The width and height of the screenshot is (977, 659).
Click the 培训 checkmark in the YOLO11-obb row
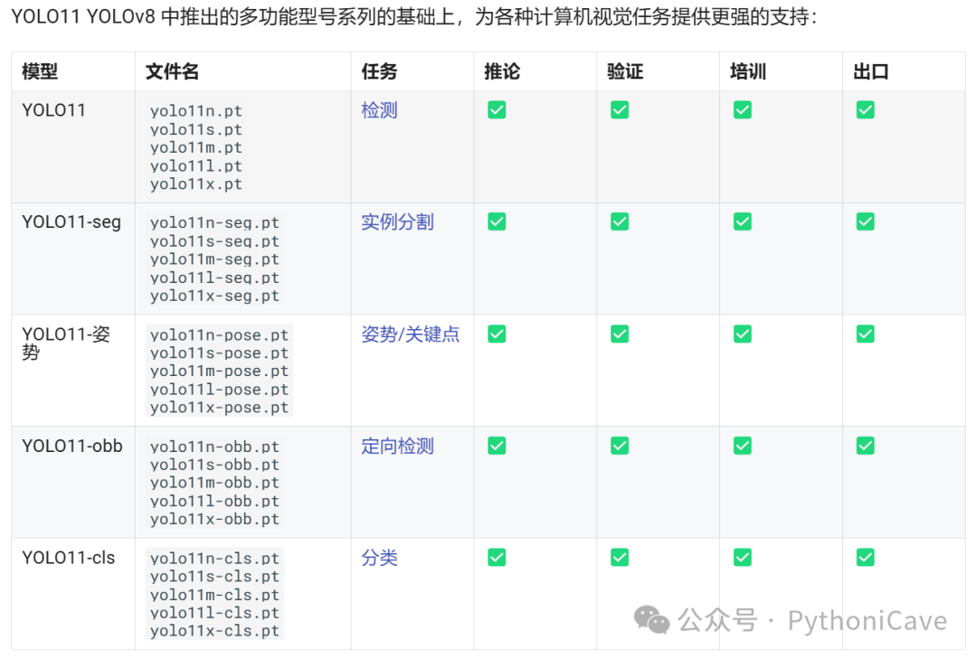point(742,446)
